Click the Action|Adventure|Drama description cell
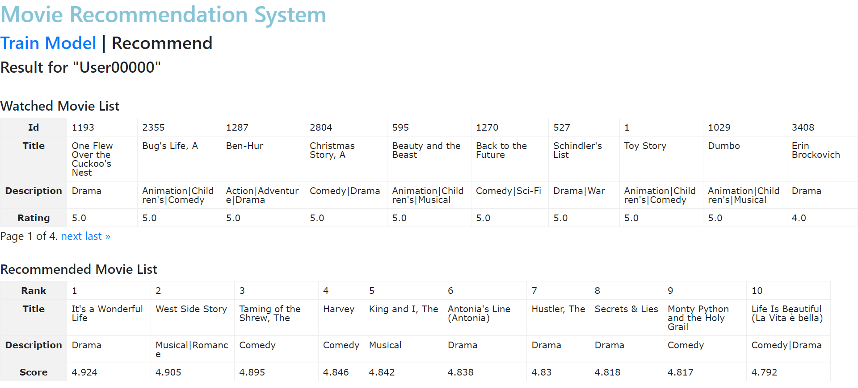Viewport: 858px width, 388px height. click(262, 195)
